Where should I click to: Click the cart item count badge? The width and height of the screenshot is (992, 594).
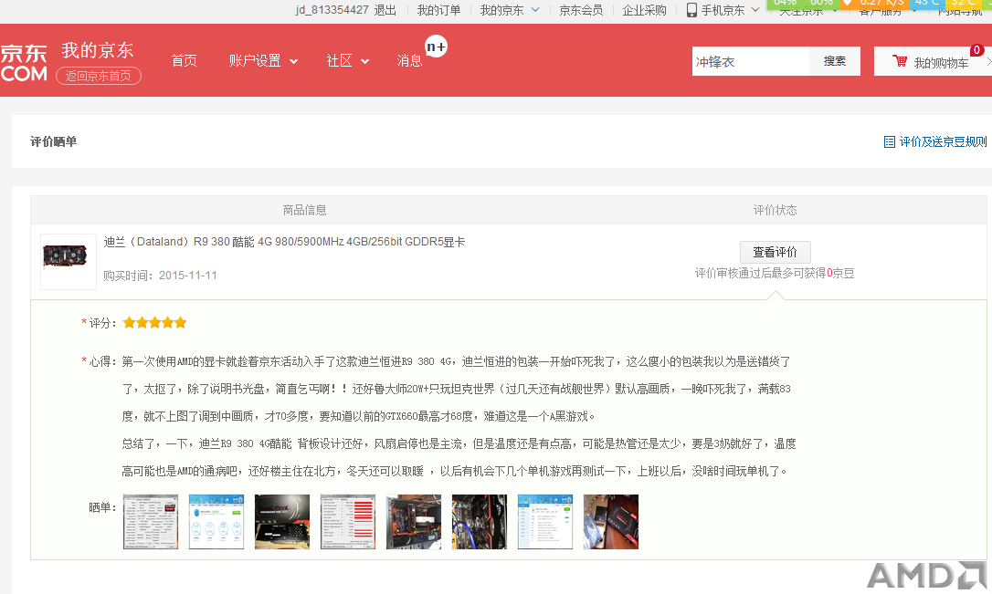[976, 50]
